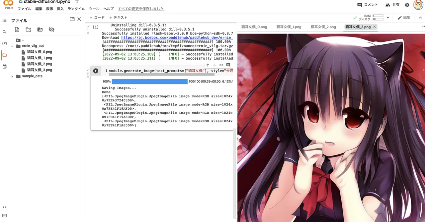Run the generate_image code cell
This screenshot has width=425, height=222.
[96, 71]
